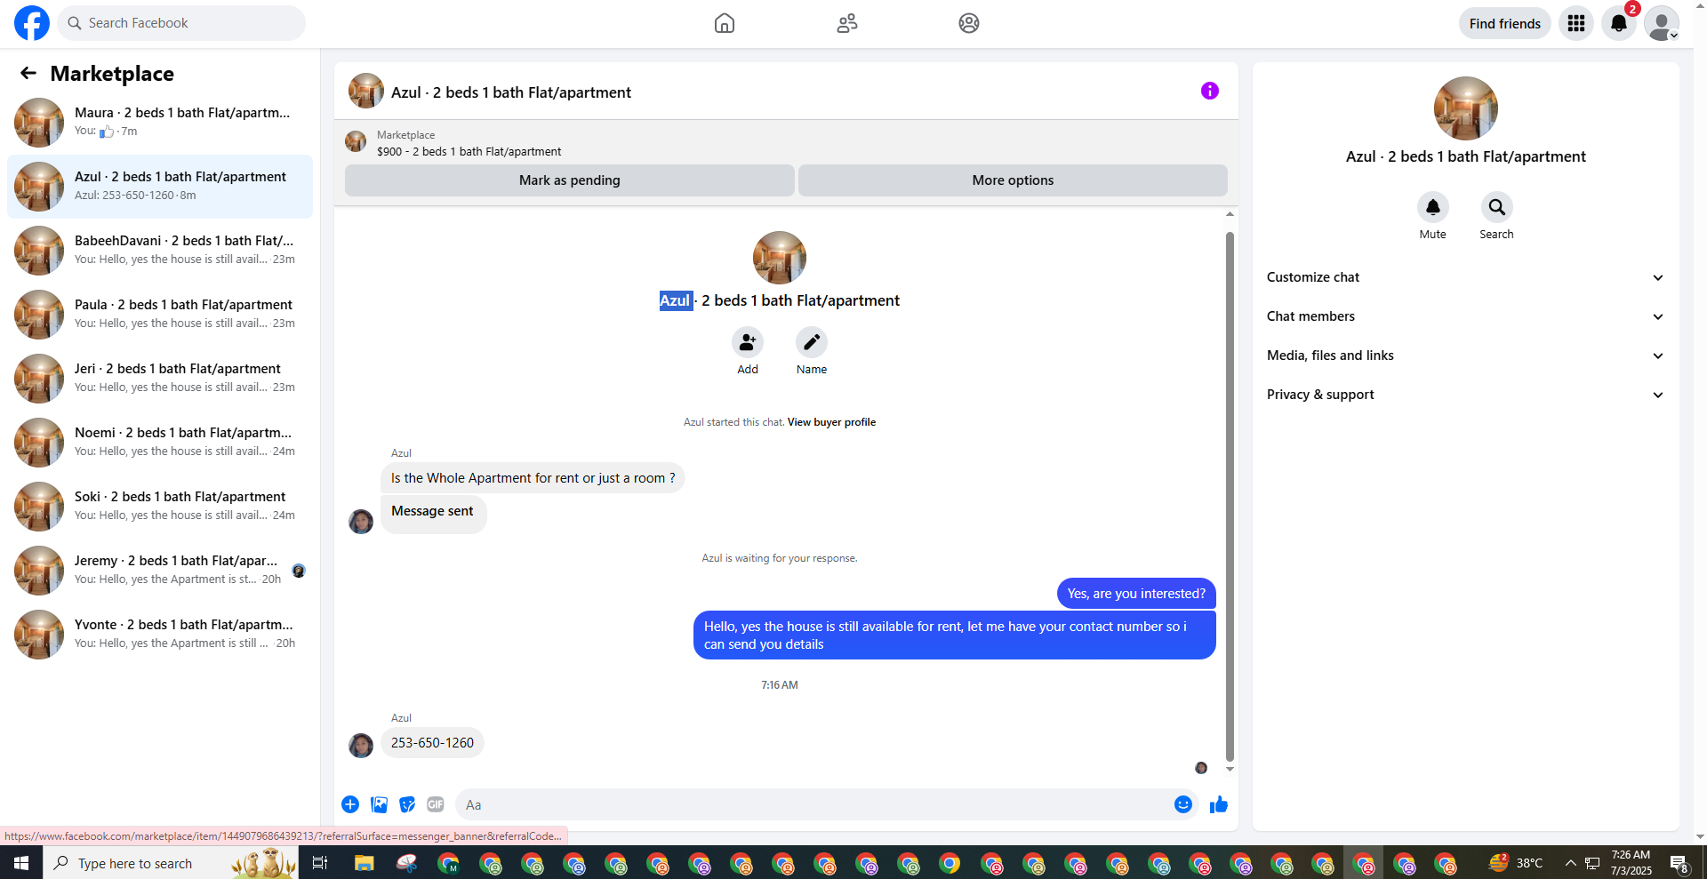Open Paula conversation

click(x=160, y=314)
